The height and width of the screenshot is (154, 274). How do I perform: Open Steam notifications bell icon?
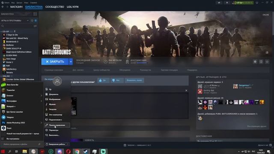[x=227, y=3]
